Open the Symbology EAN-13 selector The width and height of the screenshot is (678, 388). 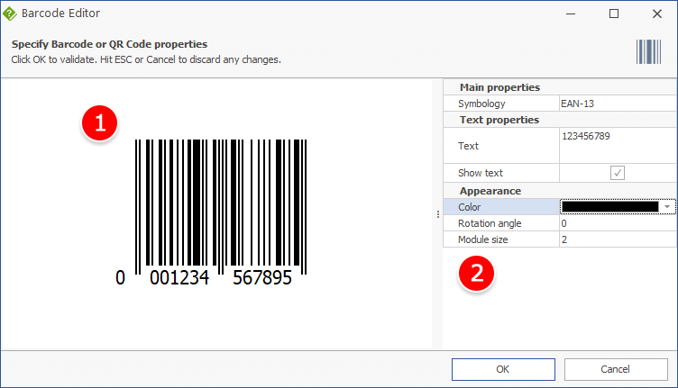point(618,104)
